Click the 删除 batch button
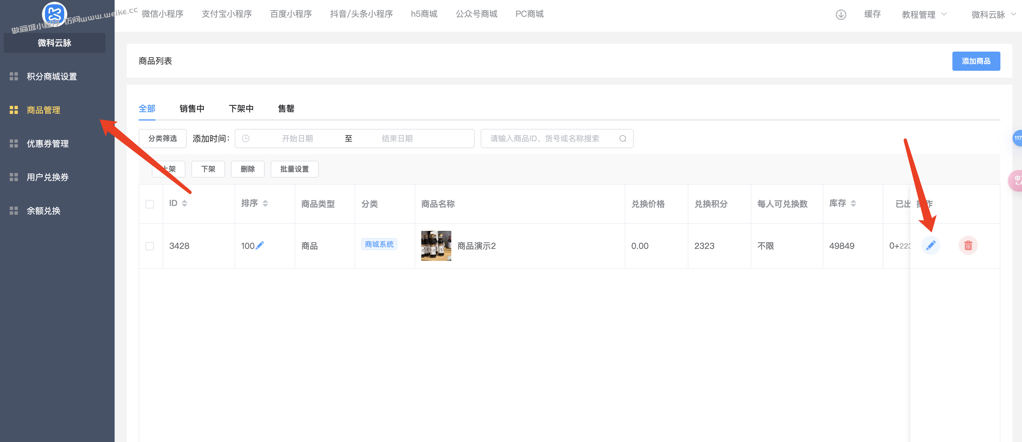This screenshot has width=1022, height=442. [248, 169]
